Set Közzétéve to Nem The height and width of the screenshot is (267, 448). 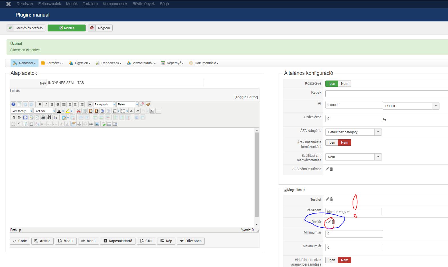click(344, 84)
